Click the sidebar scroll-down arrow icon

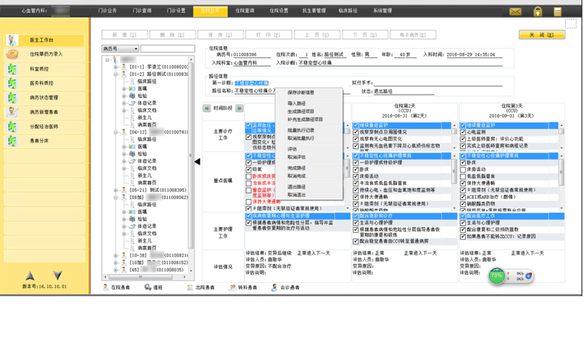click(x=57, y=276)
